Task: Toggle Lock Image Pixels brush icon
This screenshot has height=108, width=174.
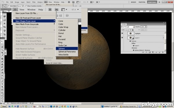Action: [x=128, y=30]
